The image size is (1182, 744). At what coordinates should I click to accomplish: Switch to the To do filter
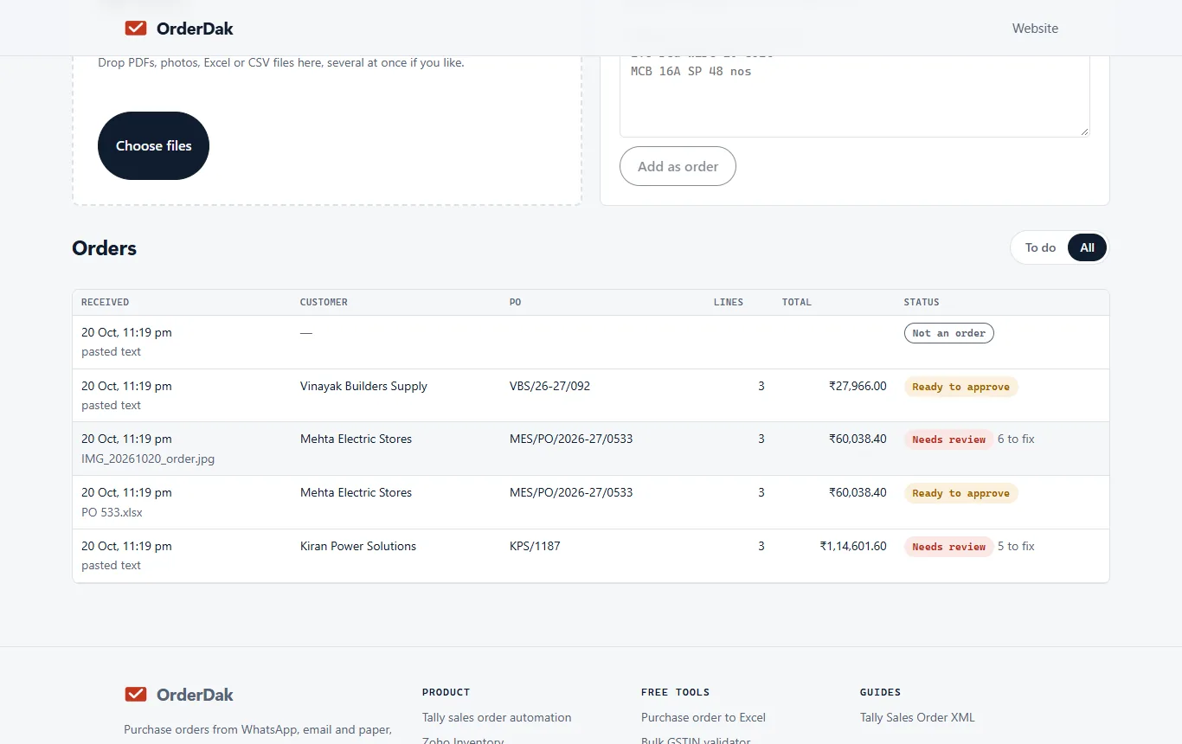coord(1040,247)
